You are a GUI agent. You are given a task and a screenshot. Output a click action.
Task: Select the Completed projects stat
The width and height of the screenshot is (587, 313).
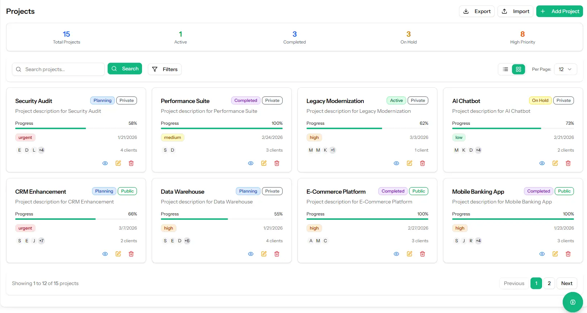(295, 37)
